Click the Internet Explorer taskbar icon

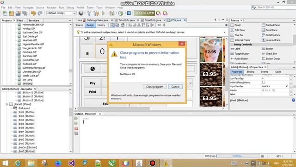(18, 163)
